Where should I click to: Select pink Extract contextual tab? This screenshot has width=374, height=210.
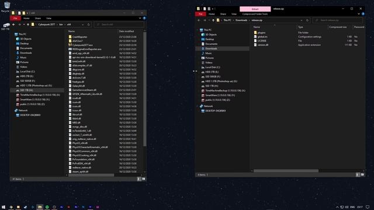click(x=255, y=9)
